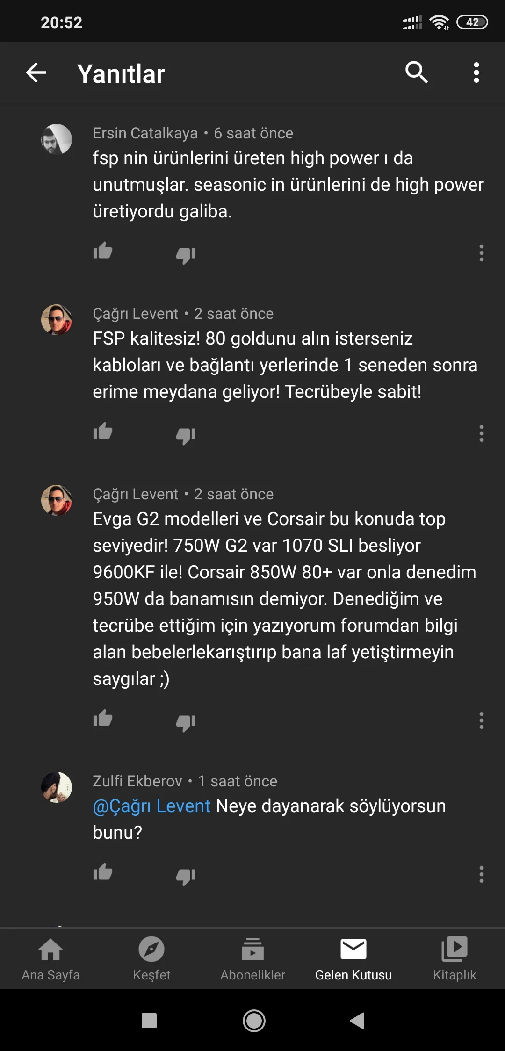Switch to the Ana Sayfa tab
The height and width of the screenshot is (1051, 505).
[x=50, y=958]
